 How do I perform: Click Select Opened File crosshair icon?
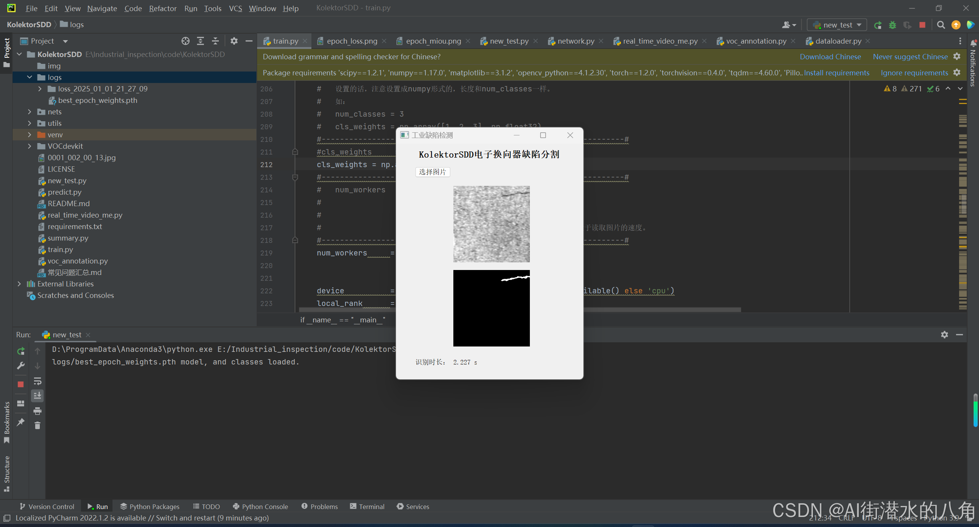(186, 41)
